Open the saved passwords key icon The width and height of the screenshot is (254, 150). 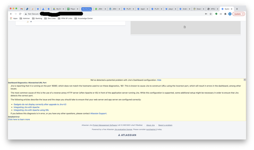[206, 14]
